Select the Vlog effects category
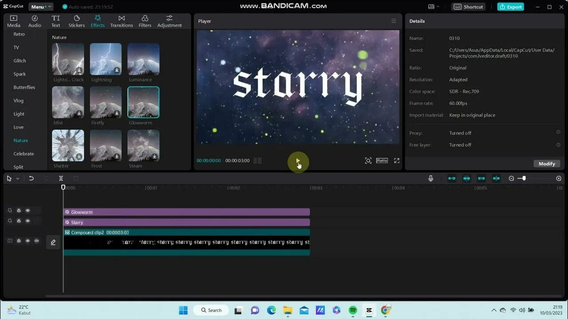This screenshot has width=568, height=319. click(x=18, y=101)
